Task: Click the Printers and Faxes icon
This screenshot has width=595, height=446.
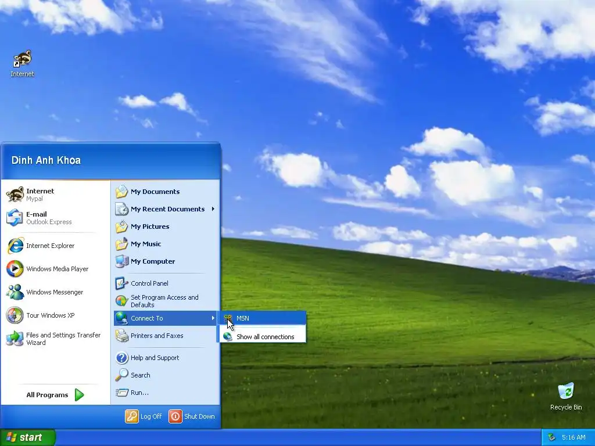Action: click(122, 336)
